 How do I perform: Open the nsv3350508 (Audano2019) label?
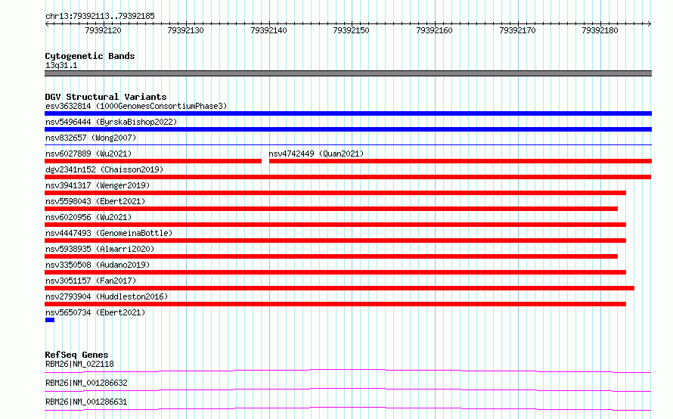(98, 265)
